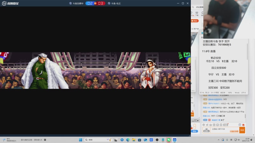Click the search magnifier in the Douyu window
Viewport: 255px width, 143px height.
point(193,7)
